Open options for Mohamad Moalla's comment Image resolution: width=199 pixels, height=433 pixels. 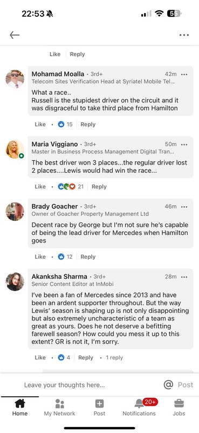coord(184,74)
